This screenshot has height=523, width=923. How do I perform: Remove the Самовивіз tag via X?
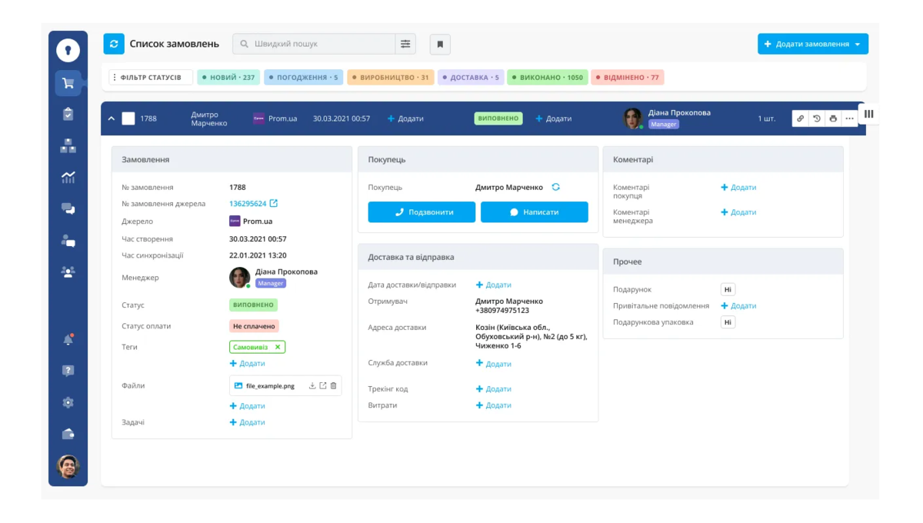pyautogui.click(x=278, y=347)
